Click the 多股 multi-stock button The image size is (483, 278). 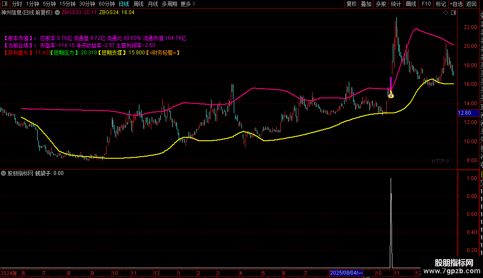pos(381,4)
